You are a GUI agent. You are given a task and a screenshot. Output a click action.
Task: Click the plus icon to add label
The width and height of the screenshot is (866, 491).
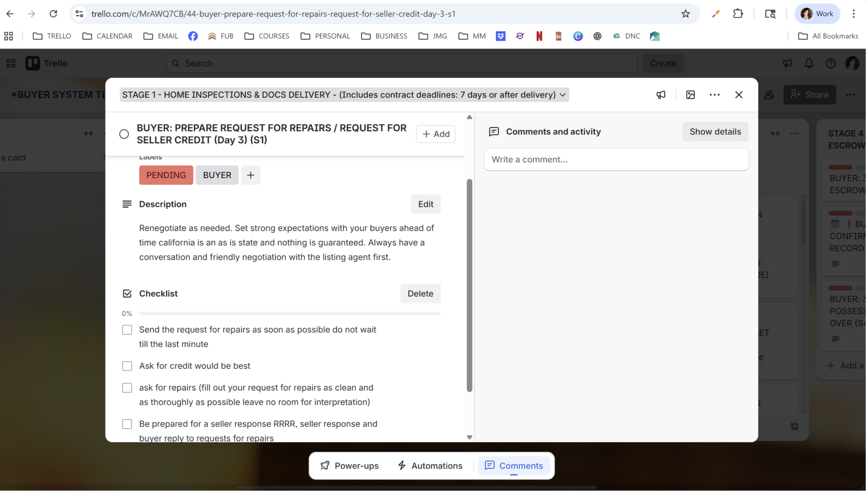click(250, 175)
